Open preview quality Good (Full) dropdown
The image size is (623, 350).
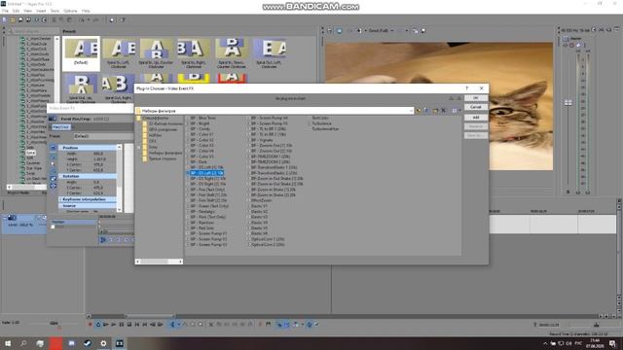(x=381, y=30)
